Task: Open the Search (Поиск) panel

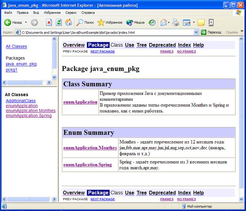Action: [85, 23]
